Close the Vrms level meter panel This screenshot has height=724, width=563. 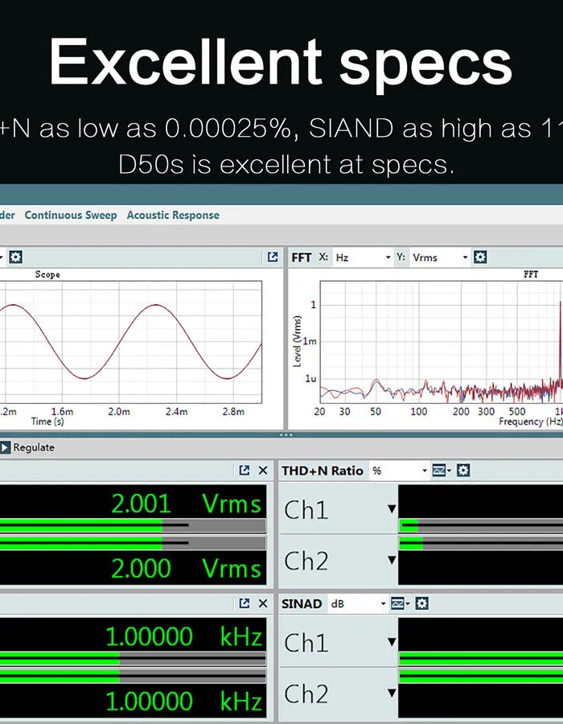(263, 471)
